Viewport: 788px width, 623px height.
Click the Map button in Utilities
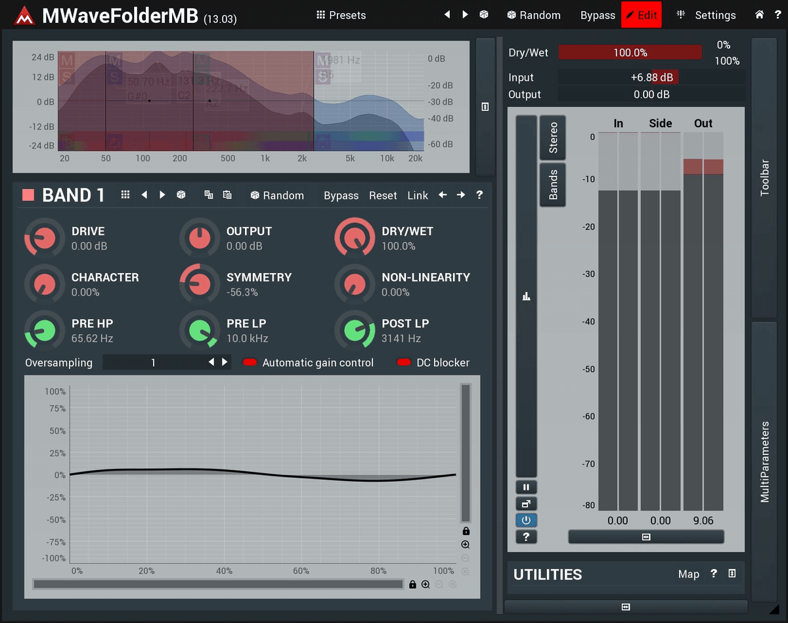[688, 574]
